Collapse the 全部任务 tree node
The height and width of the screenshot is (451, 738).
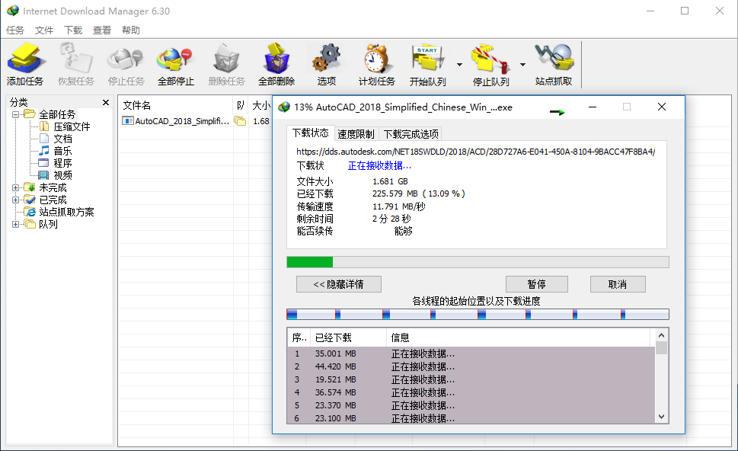[15, 114]
